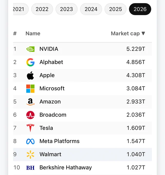Click the Alphabet Google logo icon
This screenshot has width=165, height=175.
click(30, 62)
